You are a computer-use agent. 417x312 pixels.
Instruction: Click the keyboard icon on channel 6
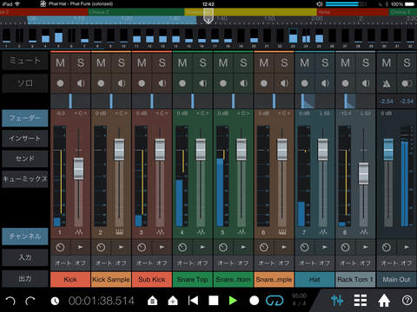[282, 232]
